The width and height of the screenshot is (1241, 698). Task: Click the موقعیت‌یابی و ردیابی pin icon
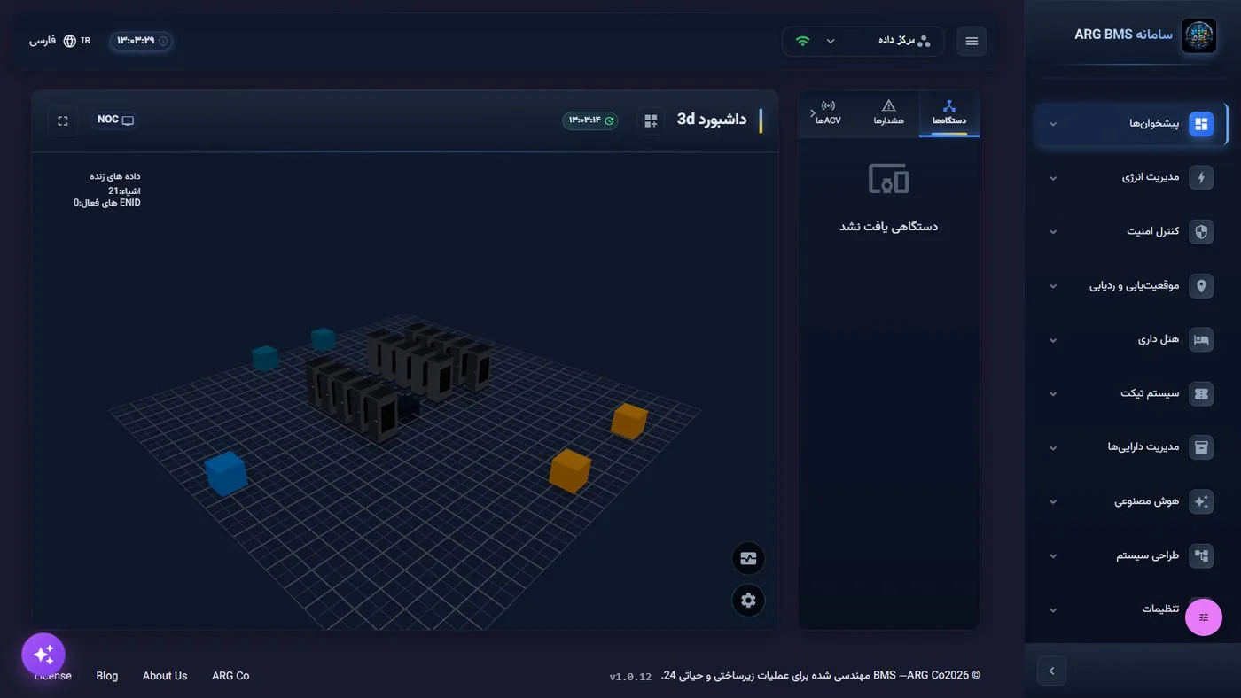1201,286
